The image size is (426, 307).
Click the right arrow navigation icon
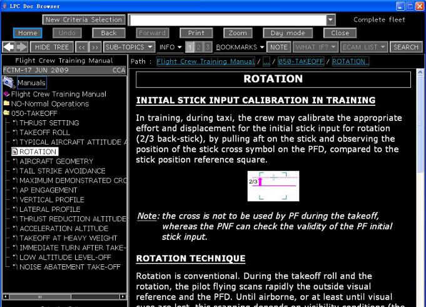click(x=22, y=47)
